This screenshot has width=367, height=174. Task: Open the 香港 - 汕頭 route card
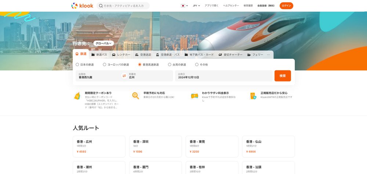coord(268,168)
